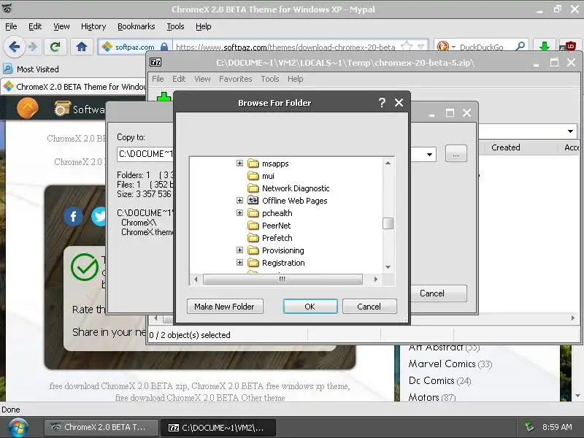Click the folder tree horizontal scrollbar thumb
Screen dimensions: 584x438
point(283,279)
